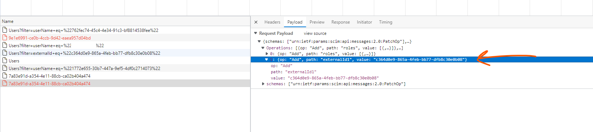Click the view source link
Viewport: 593px width, 132px height.
coord(315,33)
